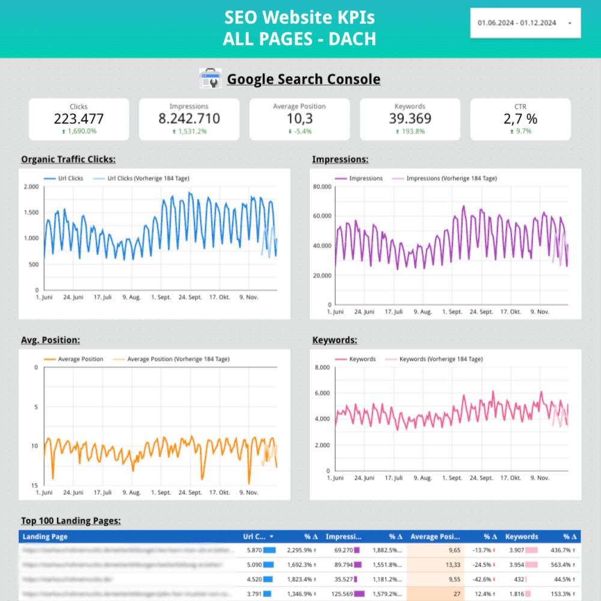Open the date range dropdown 01.06.2024 - 01.12.2024
Screen dimensions: 601x601
pos(525,23)
